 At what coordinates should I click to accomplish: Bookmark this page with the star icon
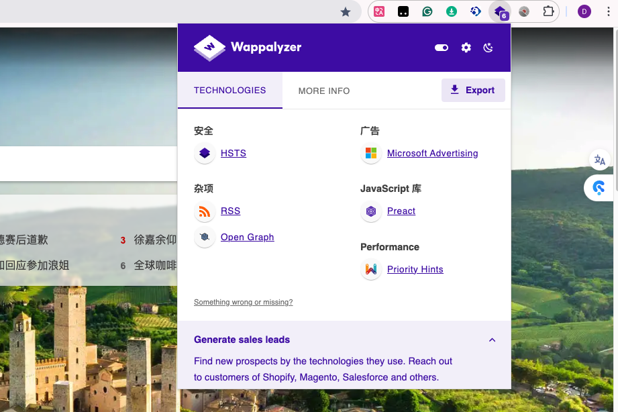(346, 11)
